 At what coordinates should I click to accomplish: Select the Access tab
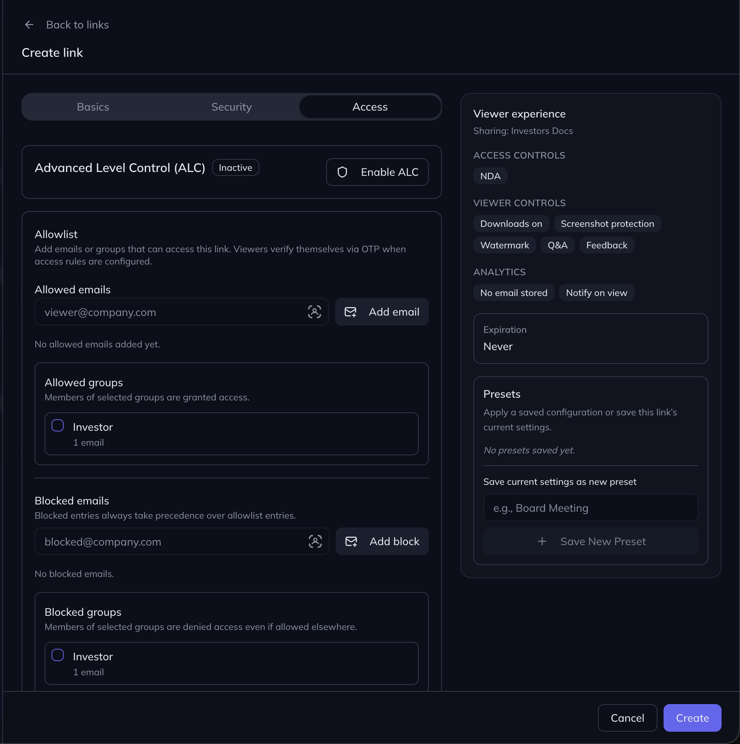click(370, 107)
